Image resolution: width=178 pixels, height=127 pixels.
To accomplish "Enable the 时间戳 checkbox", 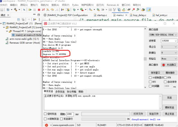I will click(150, 86).
